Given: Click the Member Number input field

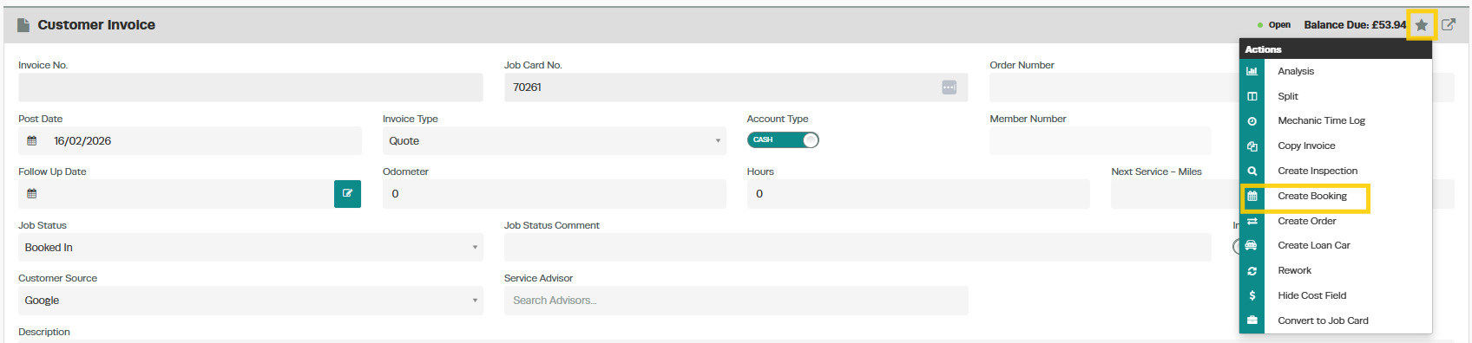Looking at the screenshot, I should click(x=1101, y=141).
